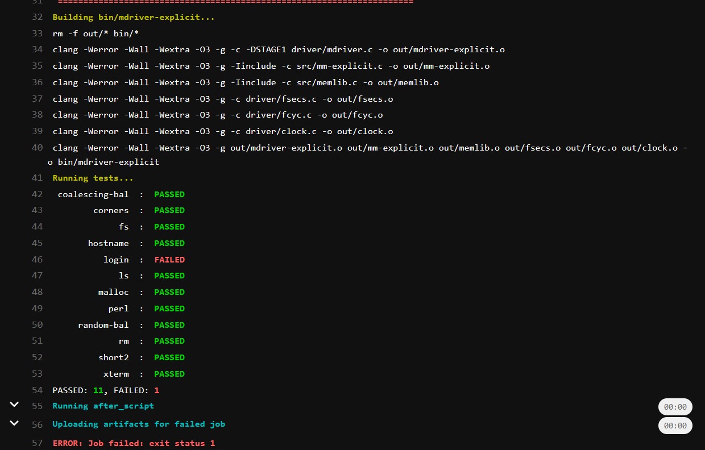Click the Running tests log line
The width and height of the screenshot is (705, 450).
point(93,178)
